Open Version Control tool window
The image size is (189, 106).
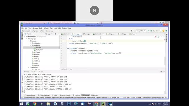[x=30, y=95]
